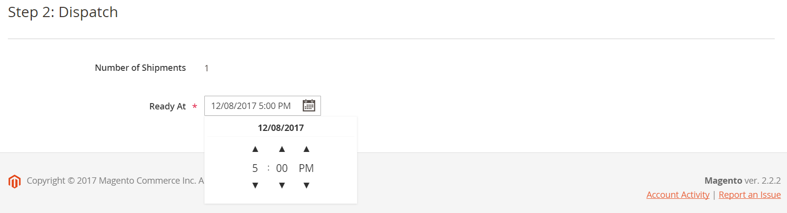Image resolution: width=787 pixels, height=213 pixels.
Task: Click the Step 2: Dispatch heading
Action: [63, 12]
